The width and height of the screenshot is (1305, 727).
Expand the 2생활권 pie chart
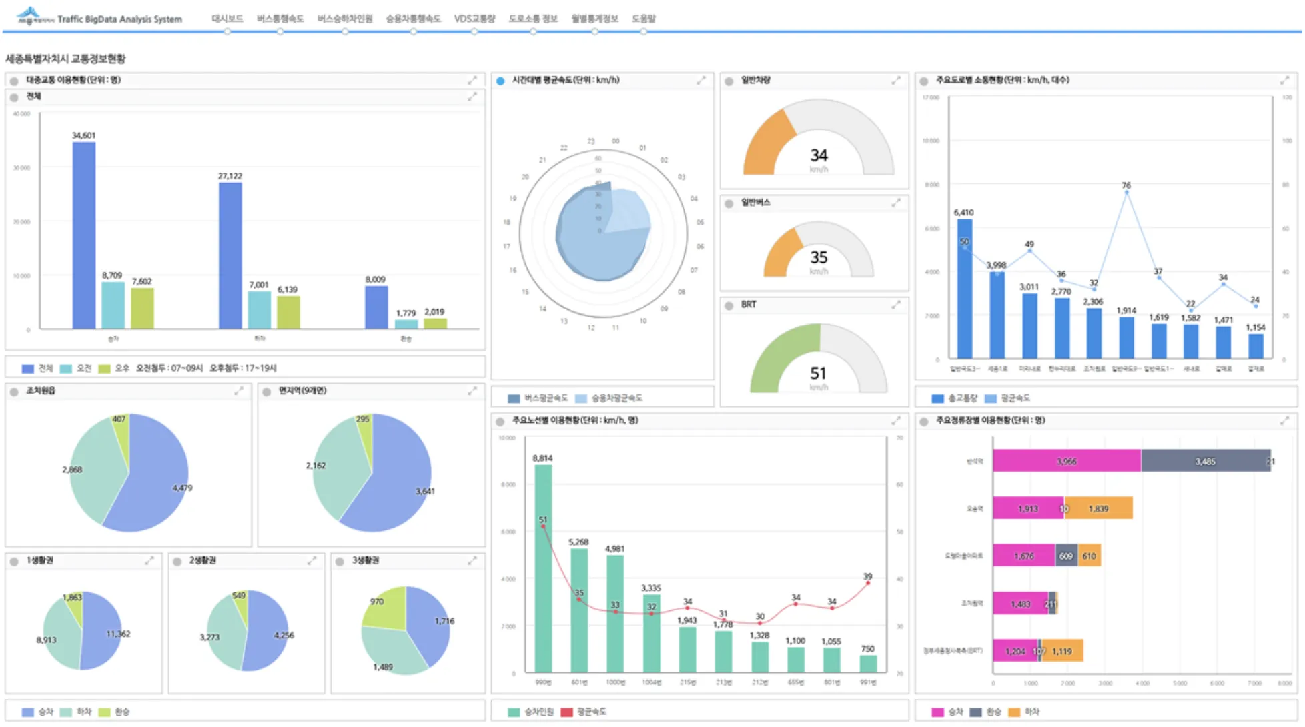point(312,561)
